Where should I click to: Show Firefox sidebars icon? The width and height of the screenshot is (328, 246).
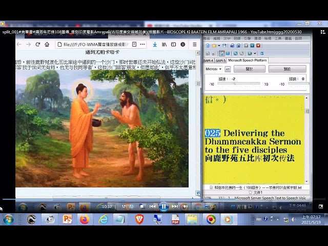tap(173, 45)
